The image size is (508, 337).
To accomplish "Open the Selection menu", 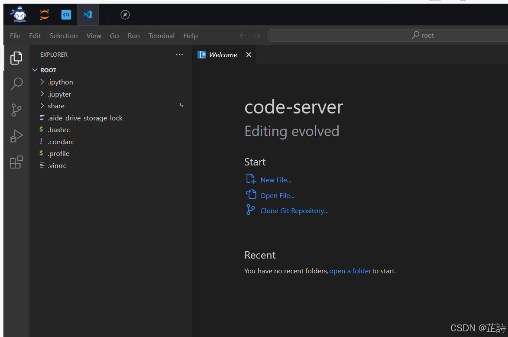I will (x=64, y=36).
